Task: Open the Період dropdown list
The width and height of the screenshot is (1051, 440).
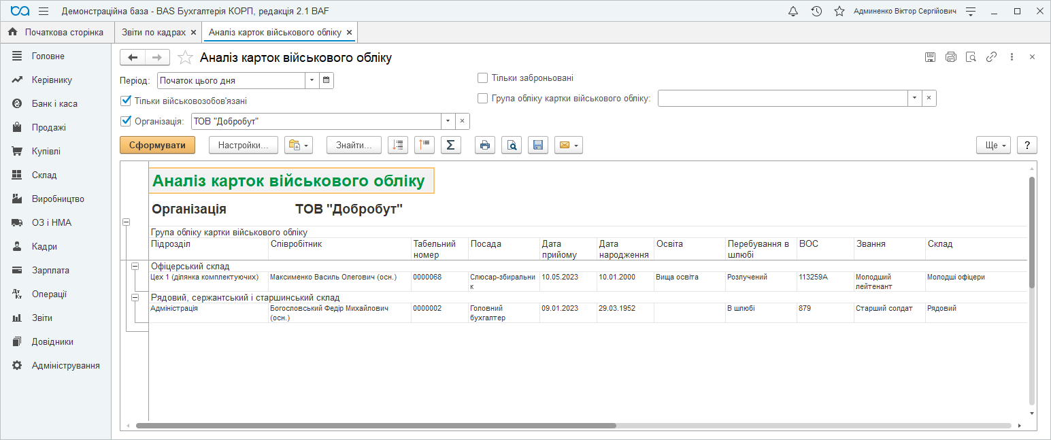Action: pyautogui.click(x=312, y=80)
